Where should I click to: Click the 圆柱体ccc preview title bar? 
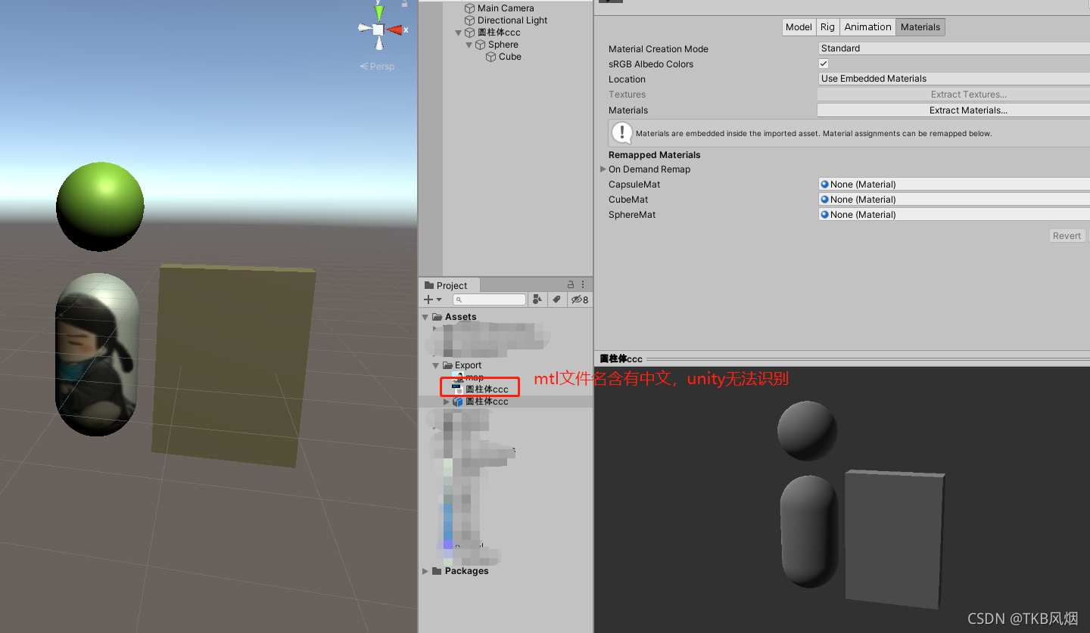pos(842,358)
